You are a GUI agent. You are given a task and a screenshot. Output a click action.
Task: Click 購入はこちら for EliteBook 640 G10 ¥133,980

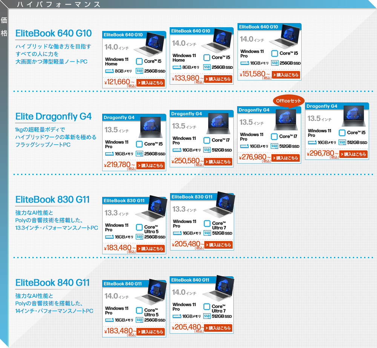218,79
